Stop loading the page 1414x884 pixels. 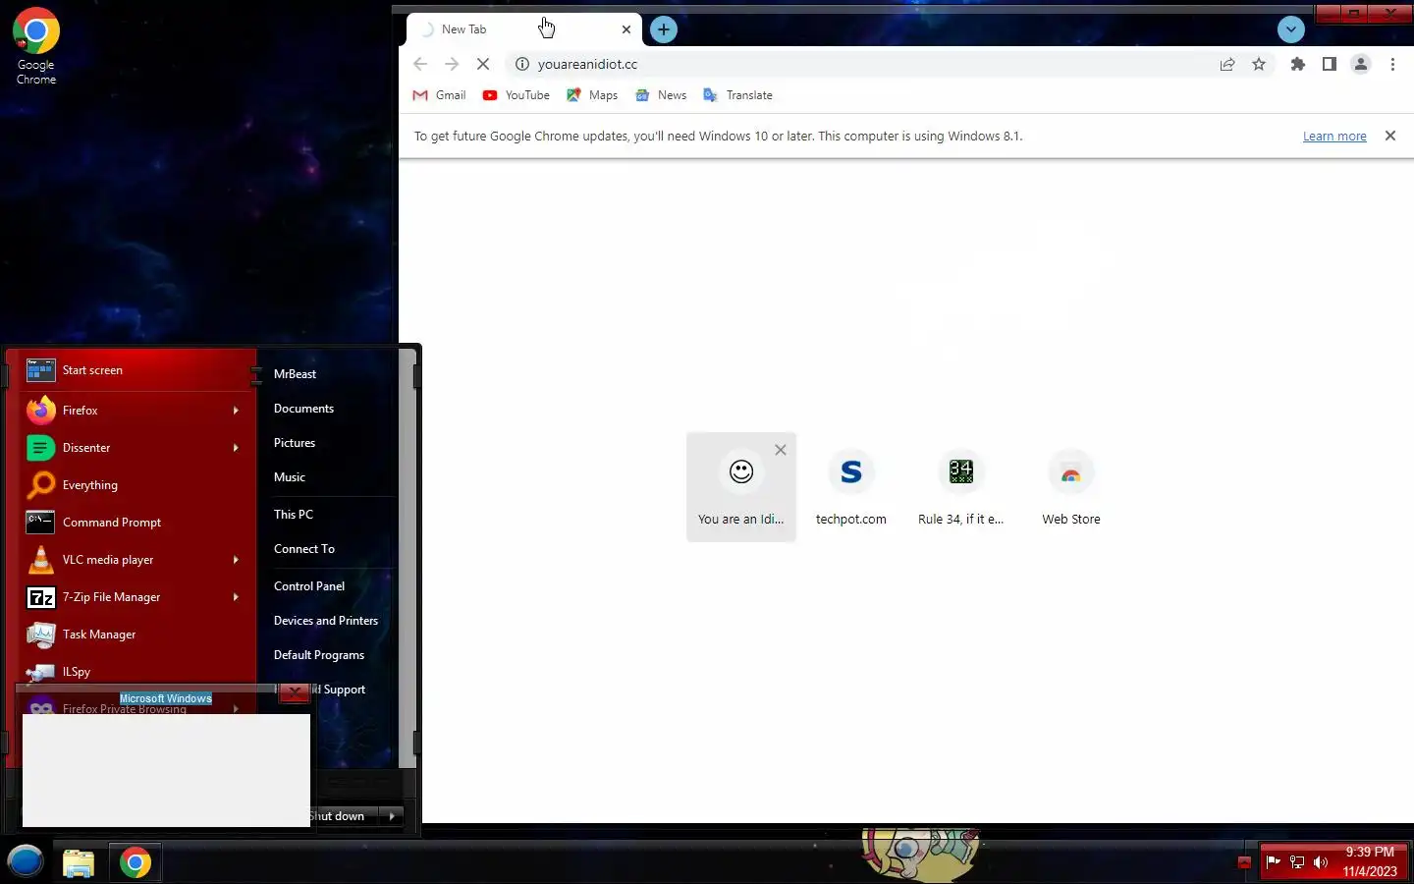[x=483, y=64]
